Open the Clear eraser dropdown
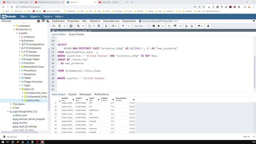Image resolution: width=256 pixels, height=144 pixels. [x=200, y=26]
